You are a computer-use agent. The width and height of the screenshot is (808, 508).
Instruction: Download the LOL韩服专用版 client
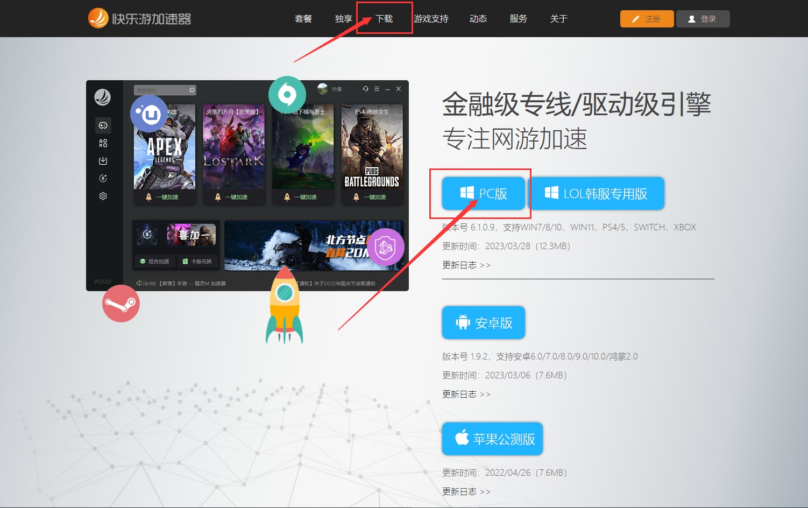click(x=597, y=193)
